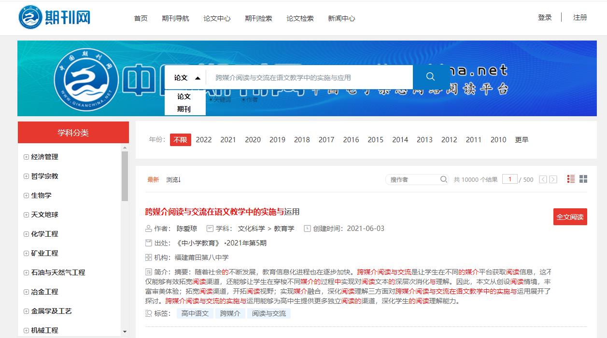This screenshot has width=607, height=338.
Task: Click the 搜作者 author search field
Action: pyautogui.click(x=413, y=179)
